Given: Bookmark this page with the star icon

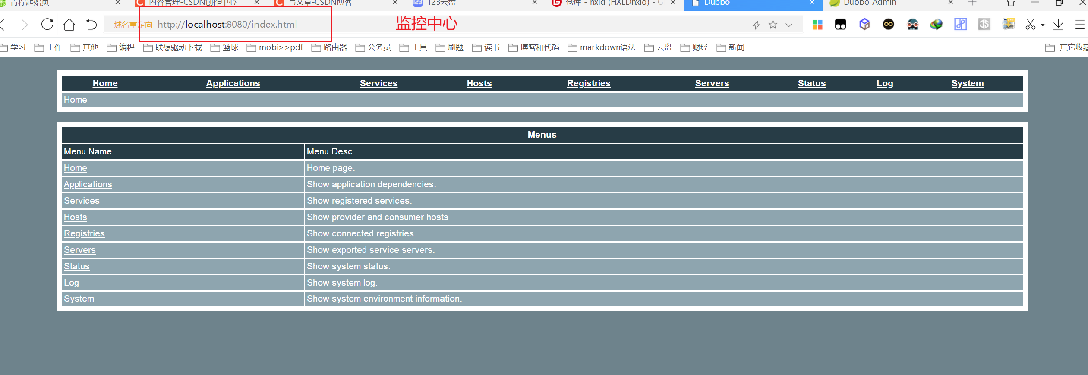Looking at the screenshot, I should pos(773,25).
